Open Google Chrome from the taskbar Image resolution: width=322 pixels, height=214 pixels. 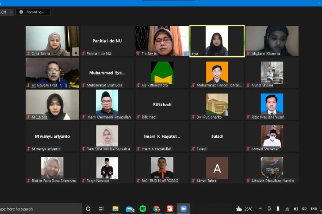point(157,209)
